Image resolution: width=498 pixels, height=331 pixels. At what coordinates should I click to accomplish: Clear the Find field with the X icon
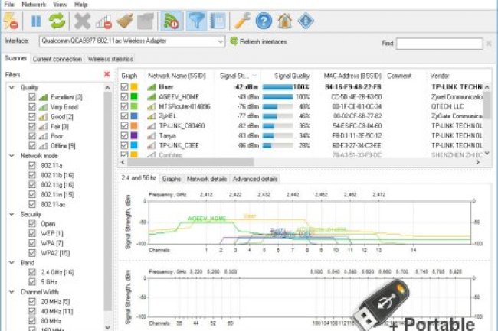(x=489, y=44)
